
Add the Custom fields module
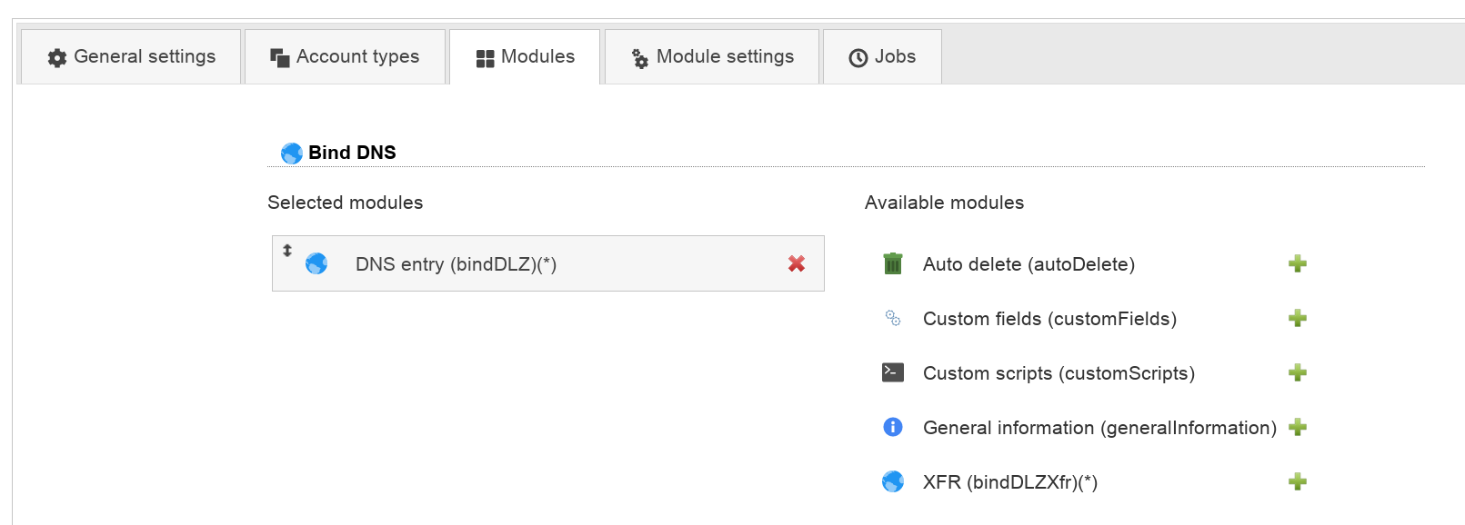click(1297, 319)
